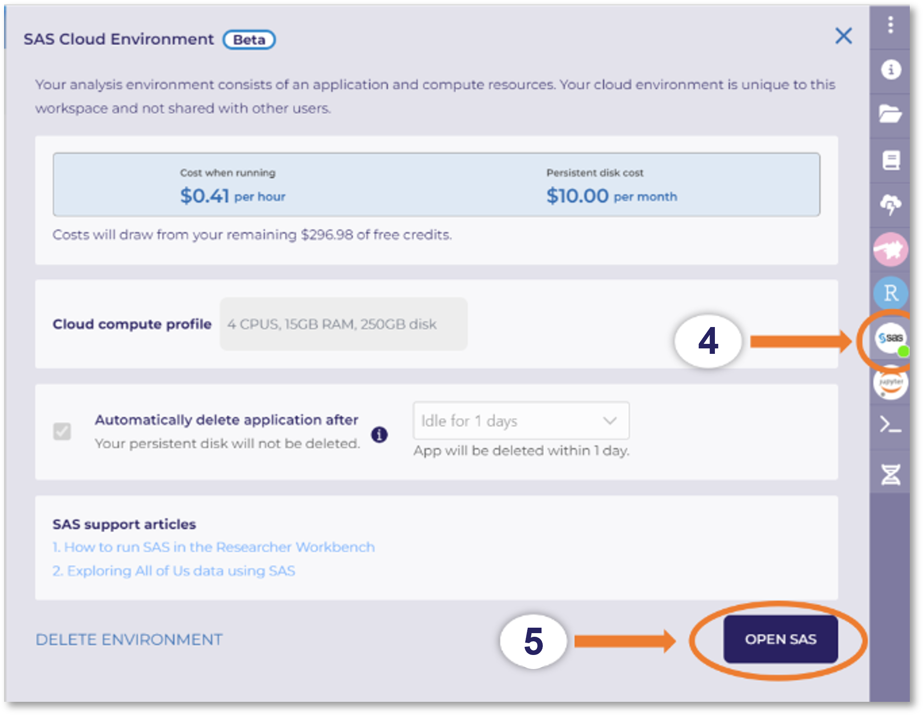
Task: Click the cloud lightning compute icon
Action: click(890, 205)
